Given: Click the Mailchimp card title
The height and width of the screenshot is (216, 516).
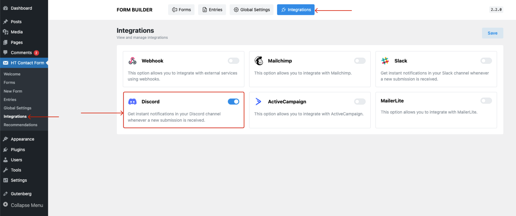Looking at the screenshot, I should 280,61.
